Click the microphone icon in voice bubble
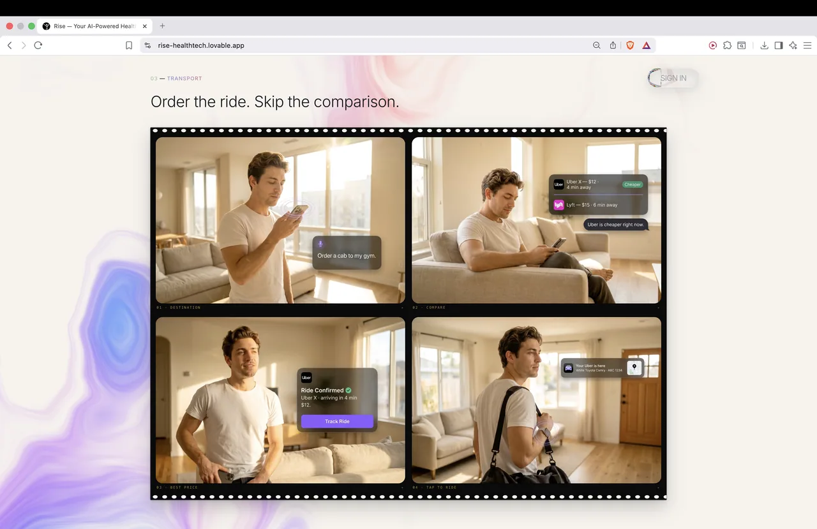The image size is (817, 529). [320, 244]
